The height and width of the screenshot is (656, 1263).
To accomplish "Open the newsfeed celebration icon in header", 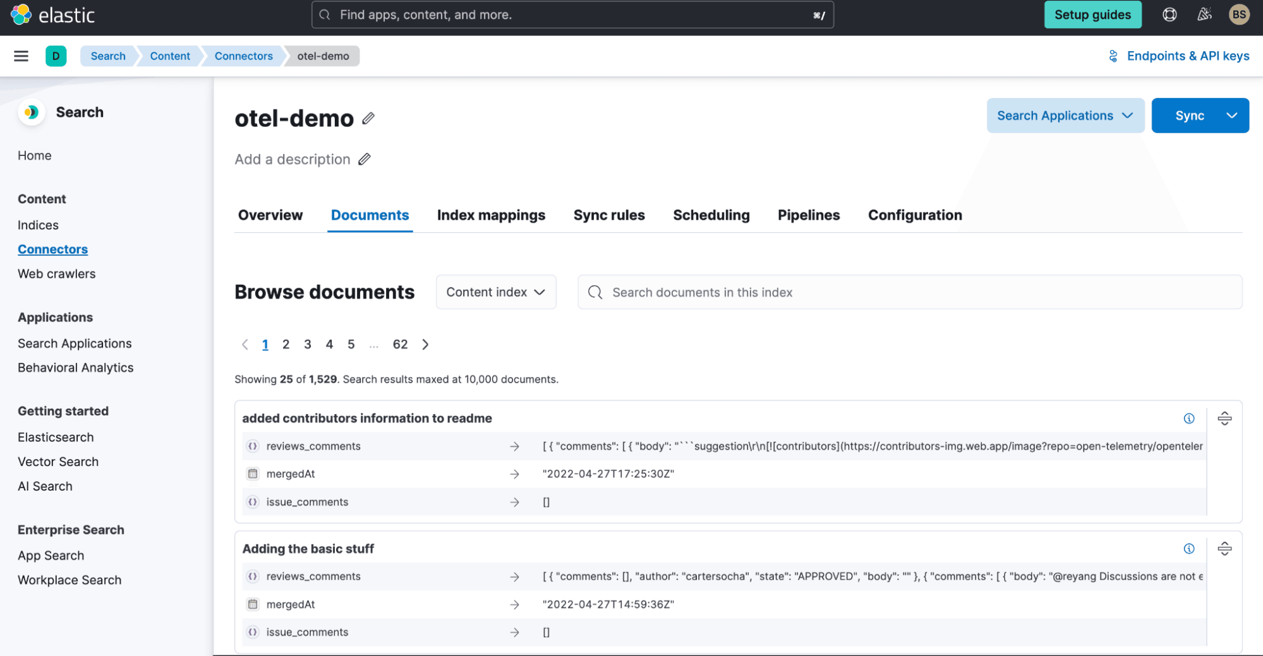I will point(1204,15).
